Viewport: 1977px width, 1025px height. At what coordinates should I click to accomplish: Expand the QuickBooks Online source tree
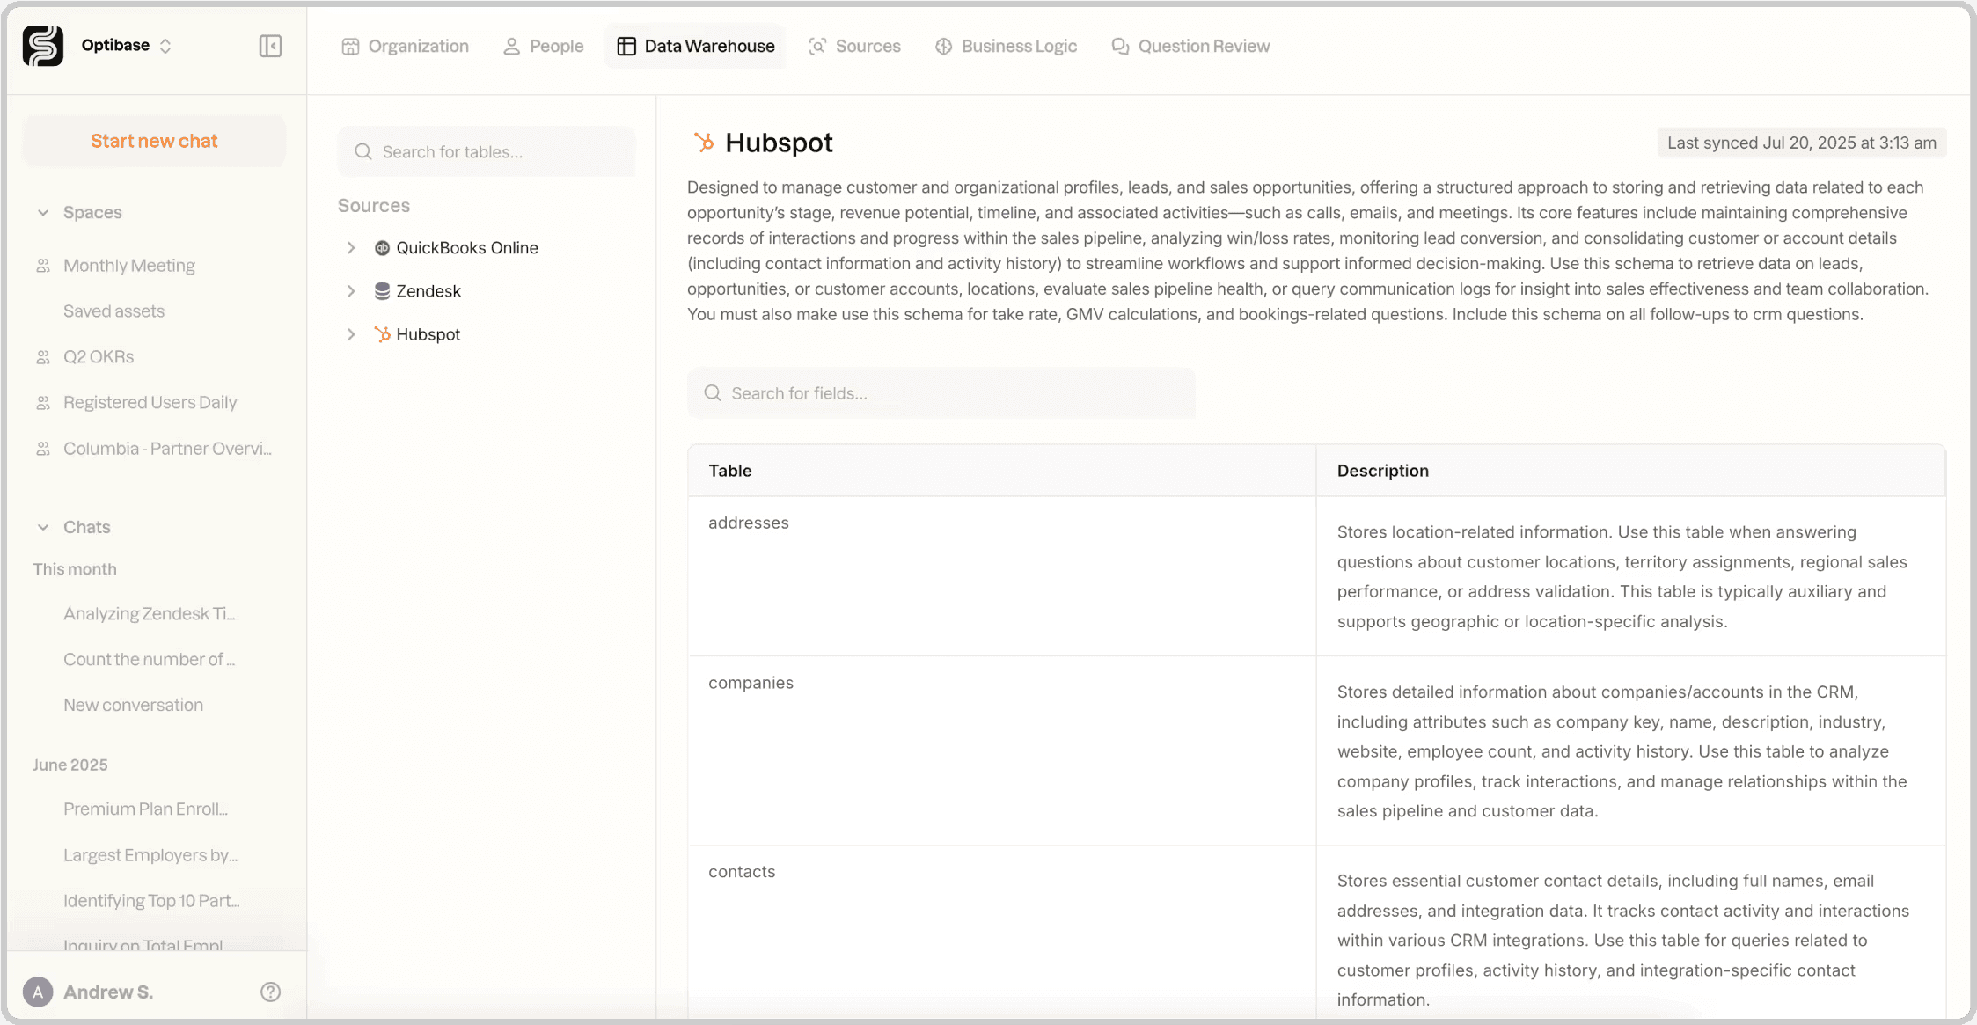click(351, 248)
